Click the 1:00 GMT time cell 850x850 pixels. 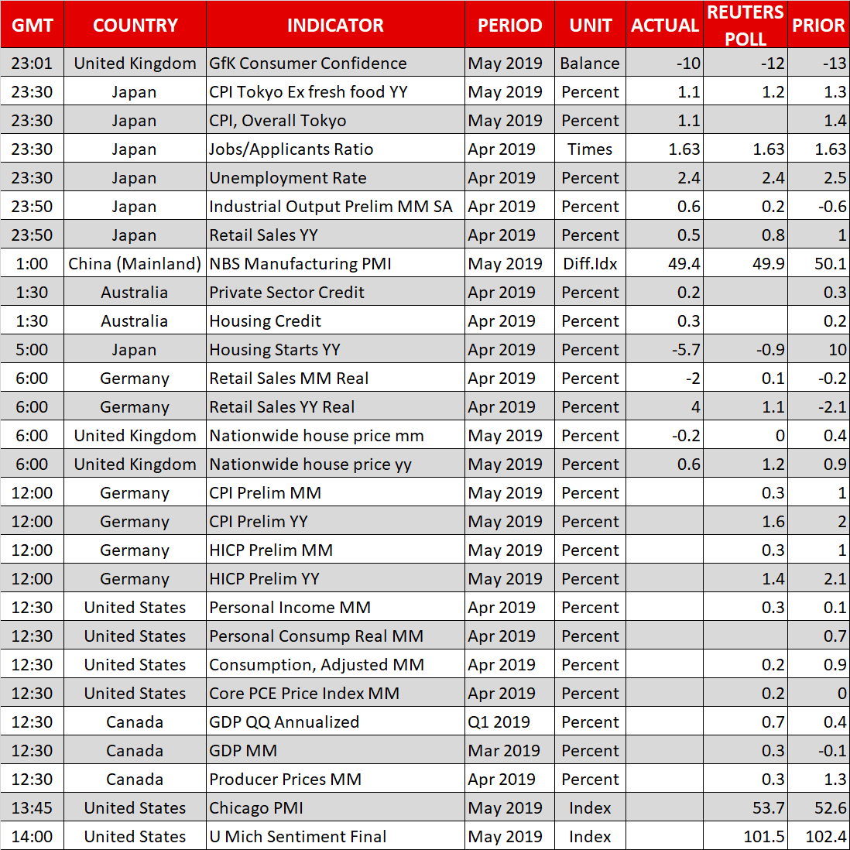(32, 263)
